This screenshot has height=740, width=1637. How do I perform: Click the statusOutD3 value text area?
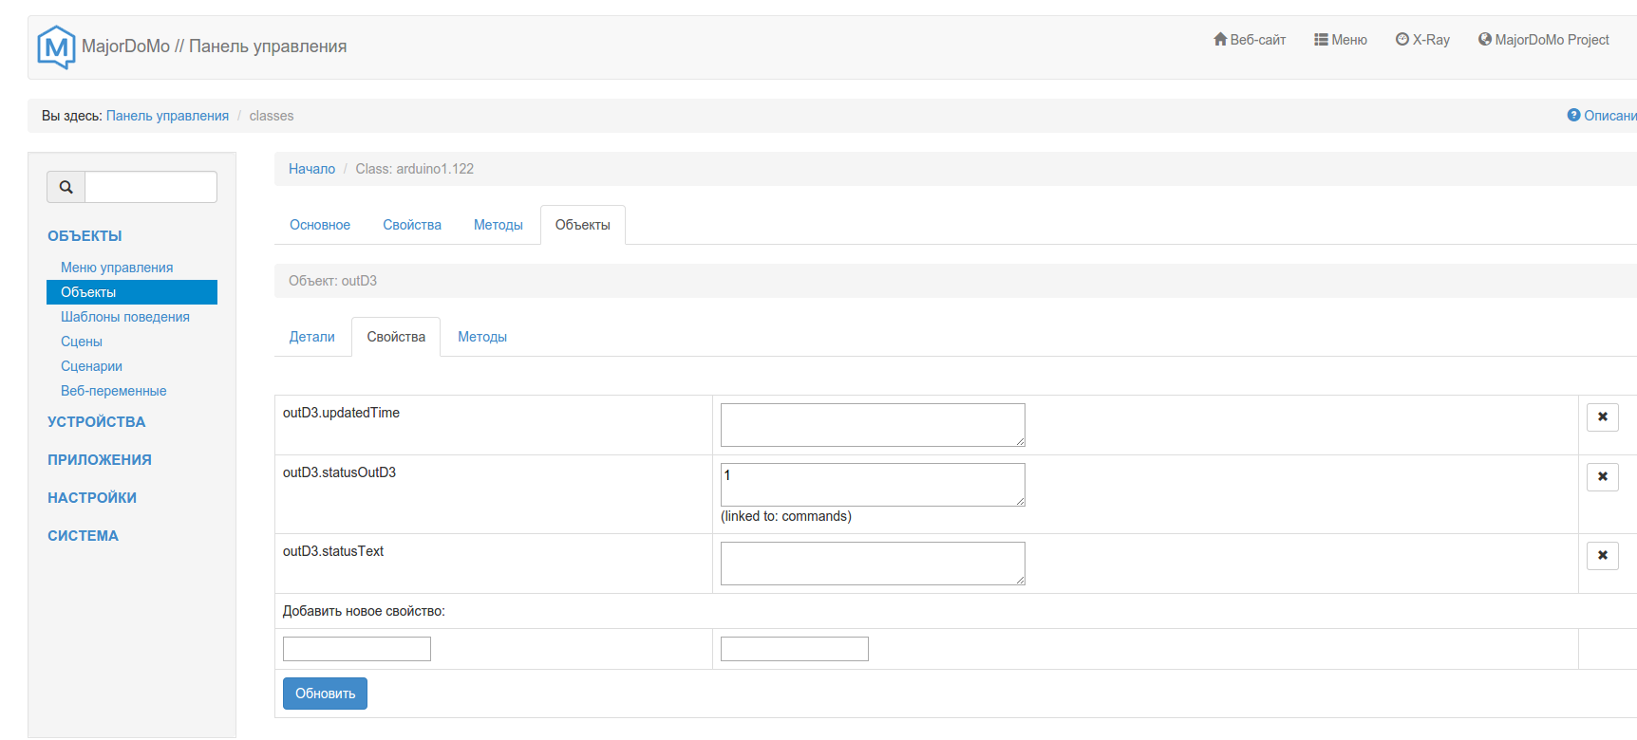[872, 485]
